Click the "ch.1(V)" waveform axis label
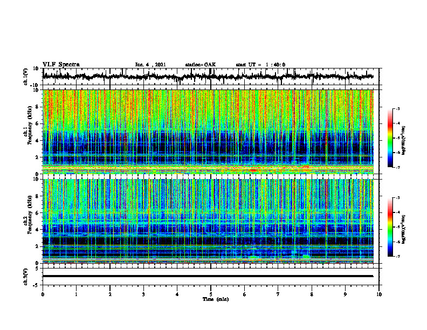This screenshot has width=427, height=330. (26, 77)
